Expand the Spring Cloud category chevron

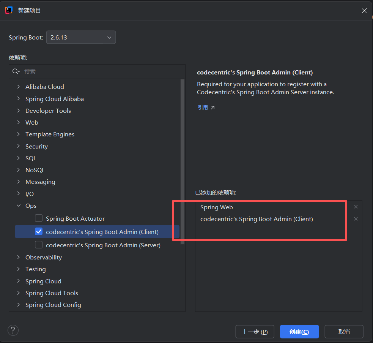point(19,281)
